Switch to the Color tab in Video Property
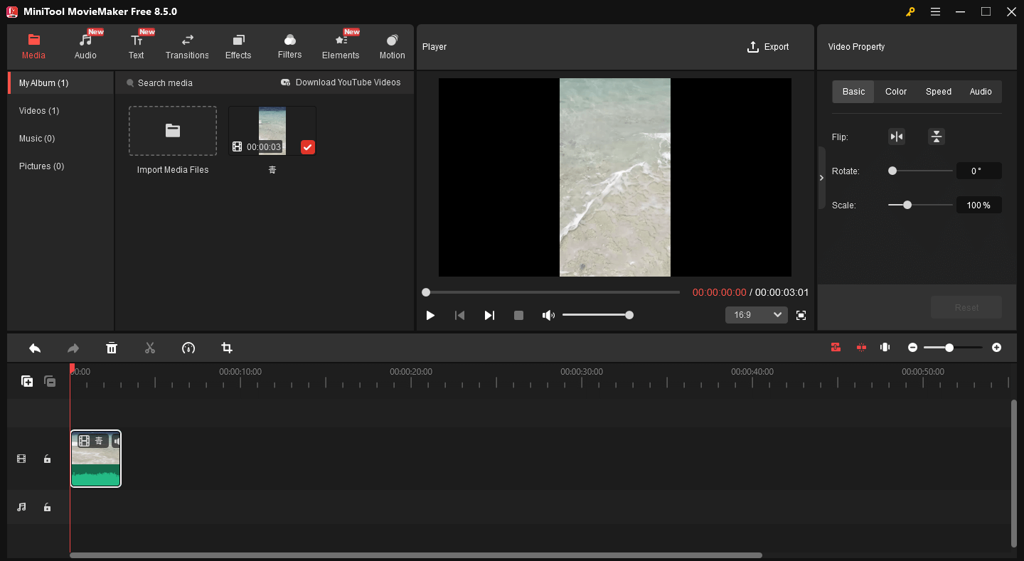1024x561 pixels. click(895, 91)
